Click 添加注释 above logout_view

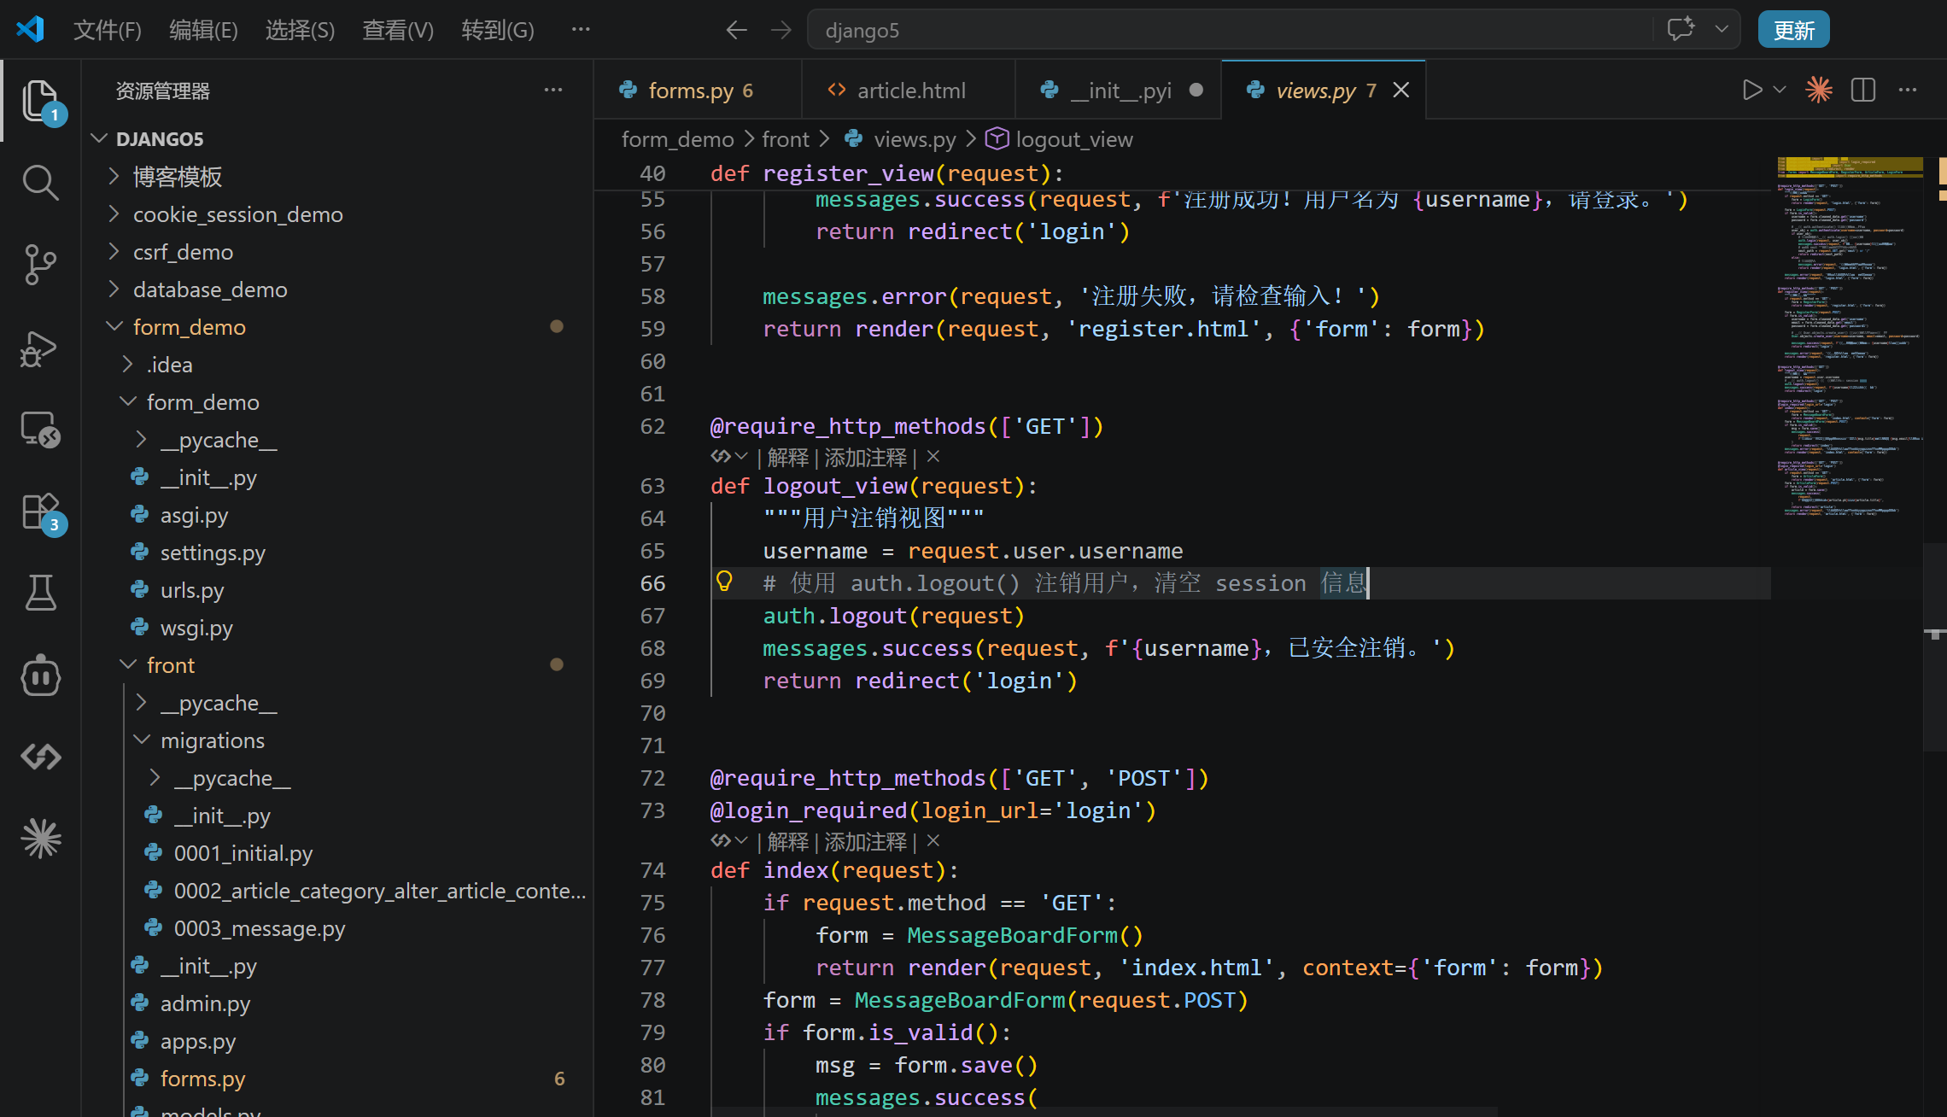[x=865, y=458]
